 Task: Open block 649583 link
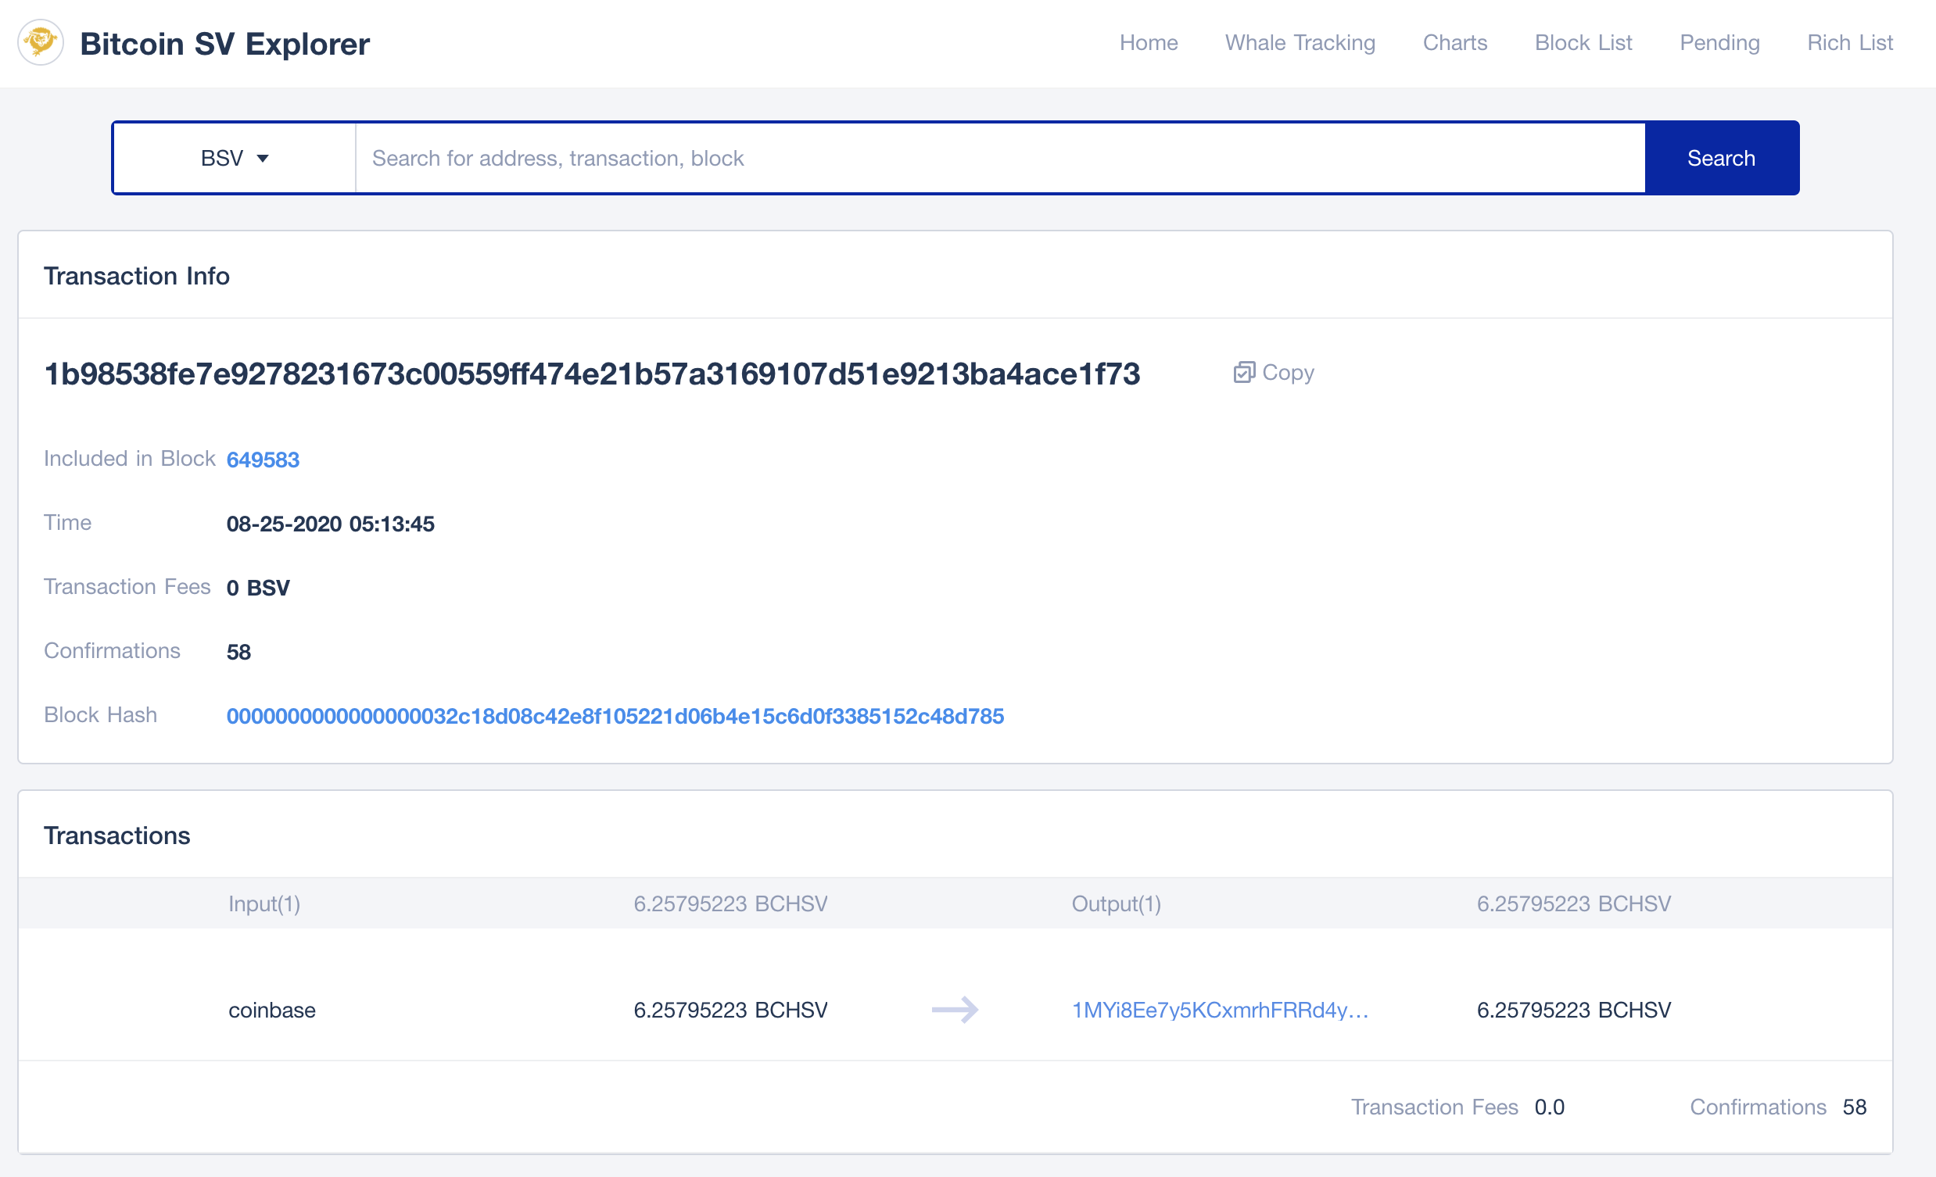click(x=264, y=460)
